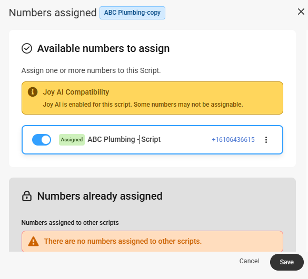Save the number assignments
Screen dimensions: 308x279
tap(286, 262)
